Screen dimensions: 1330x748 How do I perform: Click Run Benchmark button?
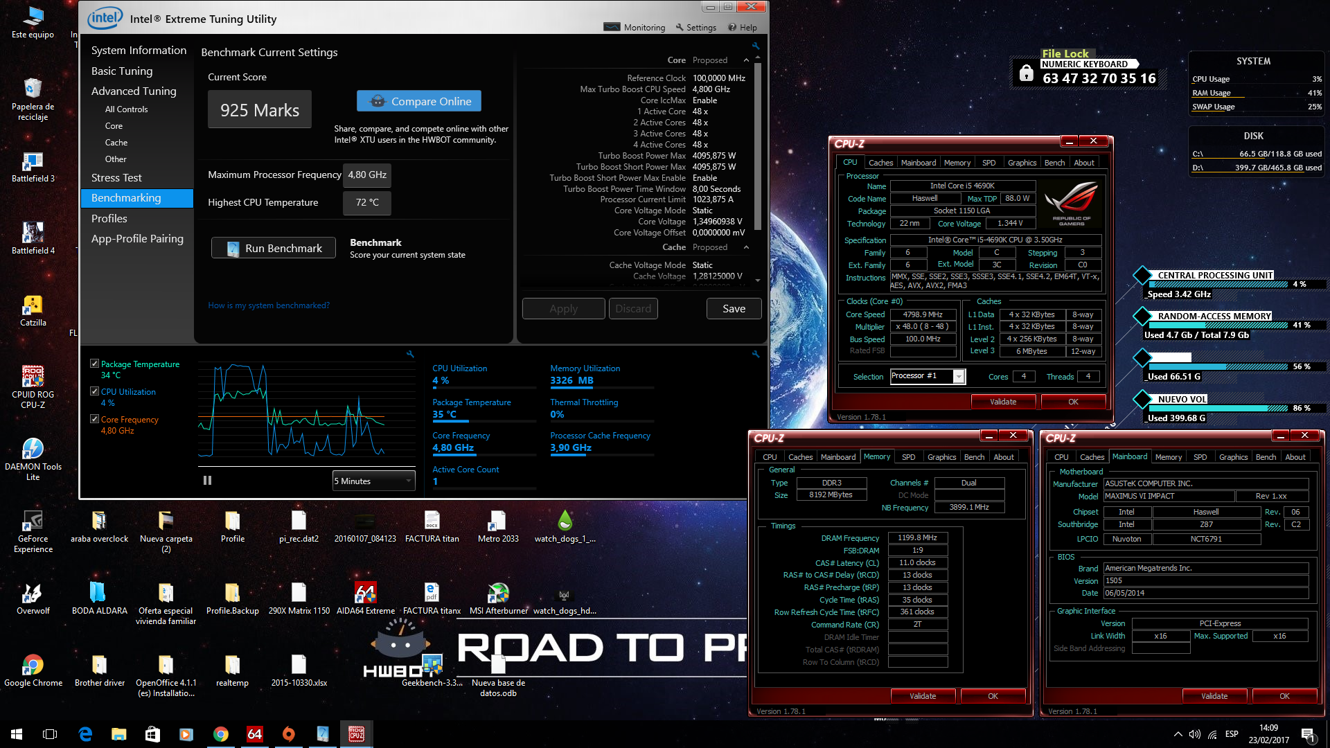(x=274, y=248)
